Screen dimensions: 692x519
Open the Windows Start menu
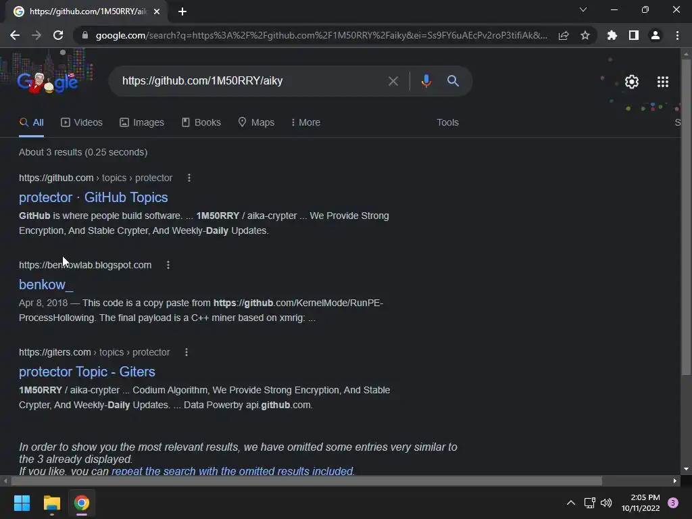(x=22, y=503)
